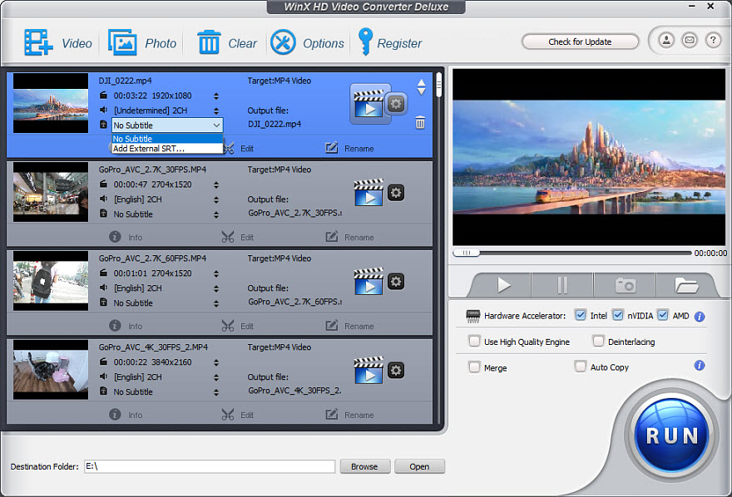Open the output folder icon below the preview
This screenshot has height=497, width=732.
tap(686, 285)
